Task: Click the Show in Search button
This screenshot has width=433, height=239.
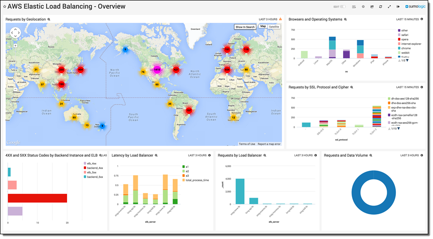Action: 245,27
